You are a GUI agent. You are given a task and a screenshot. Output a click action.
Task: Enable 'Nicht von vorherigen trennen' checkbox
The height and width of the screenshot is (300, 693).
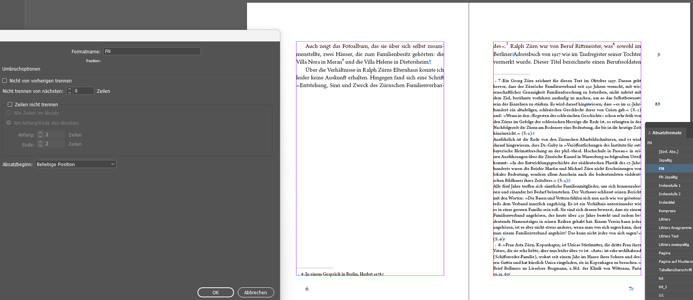[x=5, y=81]
